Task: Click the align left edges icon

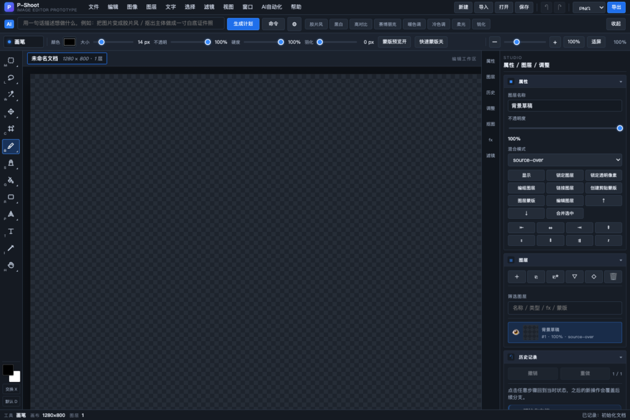Action: point(522,228)
